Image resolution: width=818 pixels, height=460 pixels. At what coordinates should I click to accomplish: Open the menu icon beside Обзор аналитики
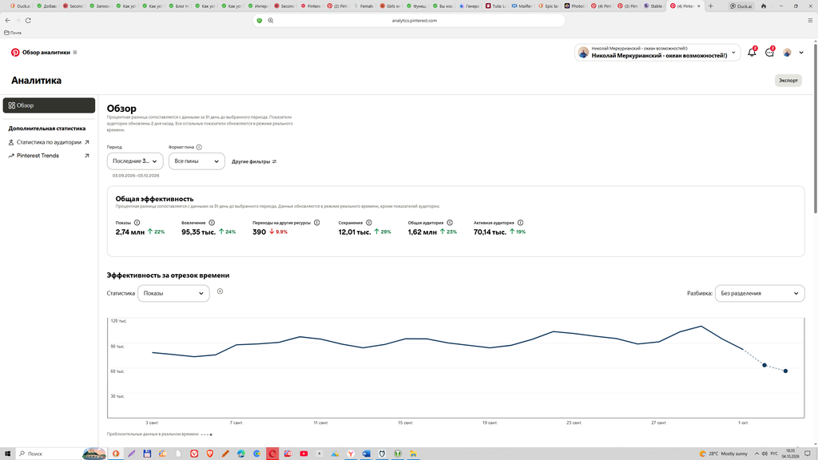(x=75, y=52)
